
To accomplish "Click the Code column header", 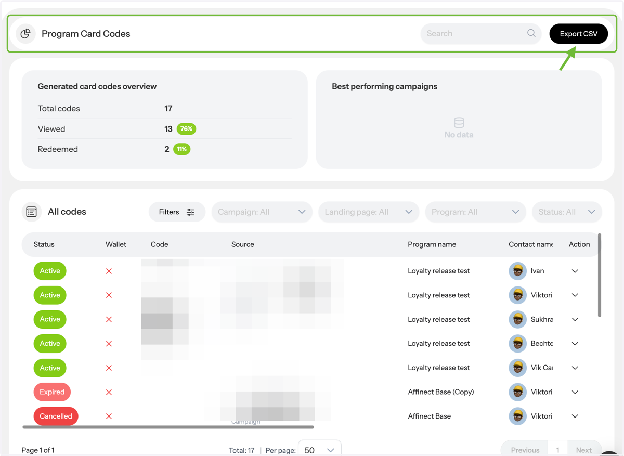I will point(160,244).
